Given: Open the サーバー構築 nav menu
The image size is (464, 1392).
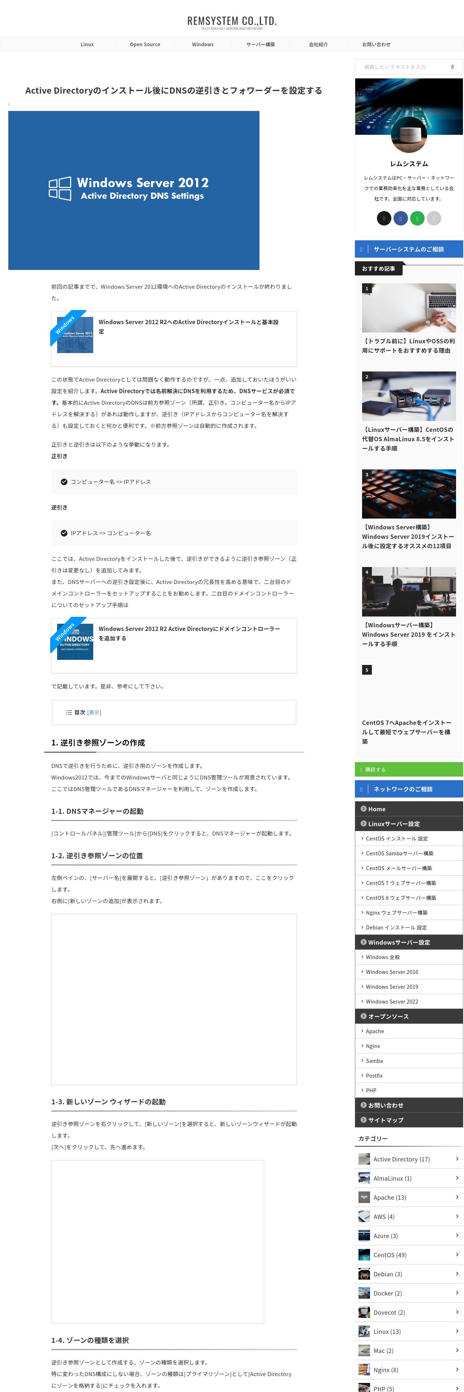Looking at the screenshot, I should [x=260, y=44].
